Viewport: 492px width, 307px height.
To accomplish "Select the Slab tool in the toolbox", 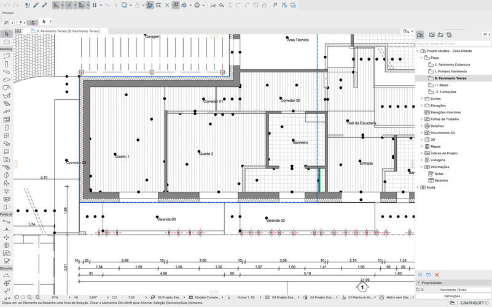I will pyautogui.click(x=7, y=80).
